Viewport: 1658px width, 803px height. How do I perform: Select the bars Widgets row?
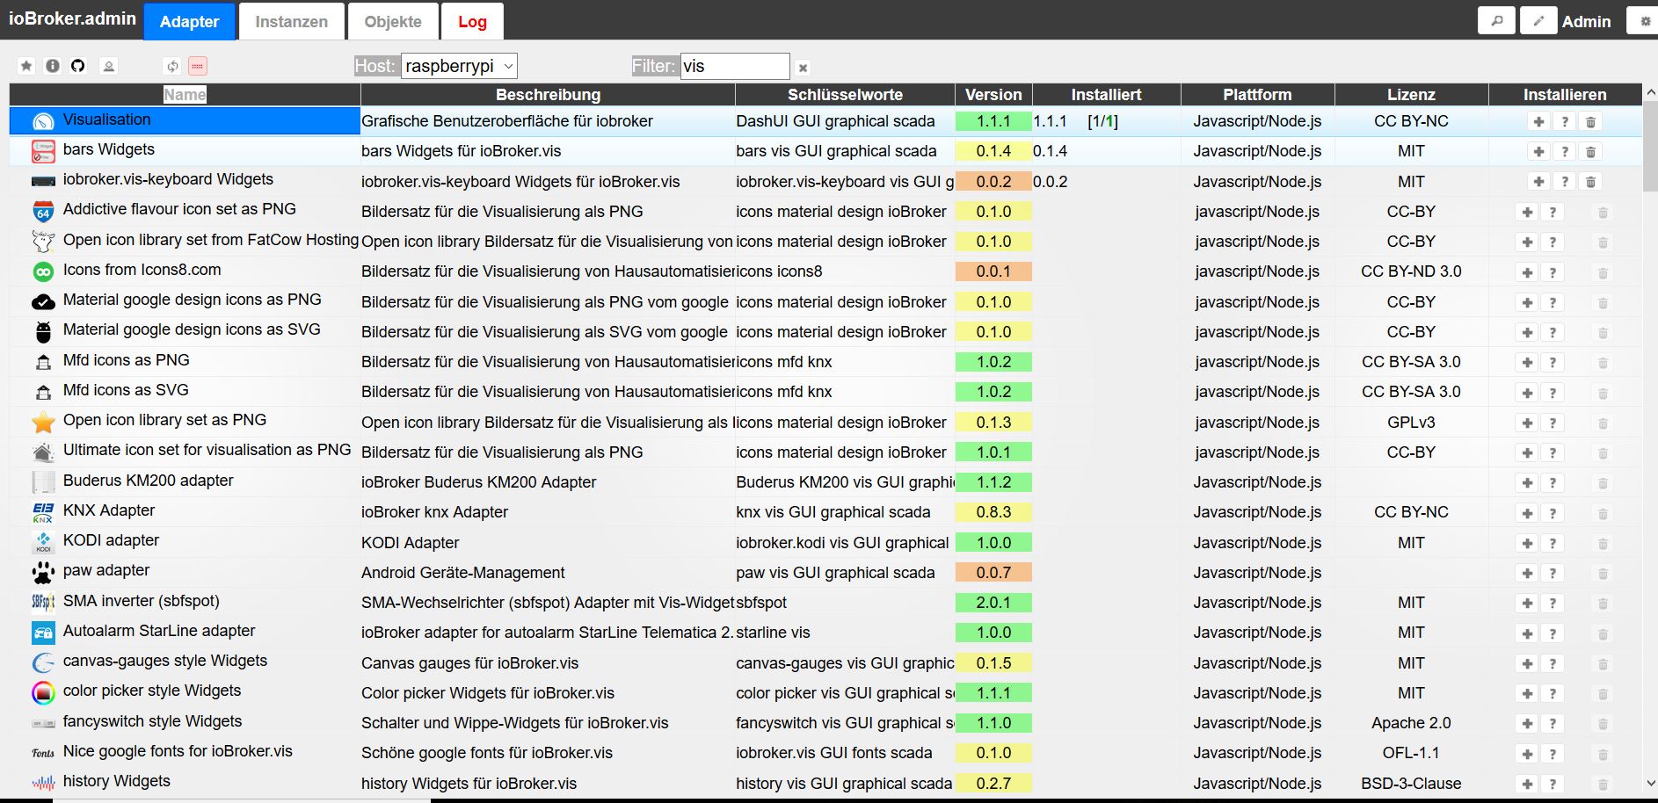[825, 151]
